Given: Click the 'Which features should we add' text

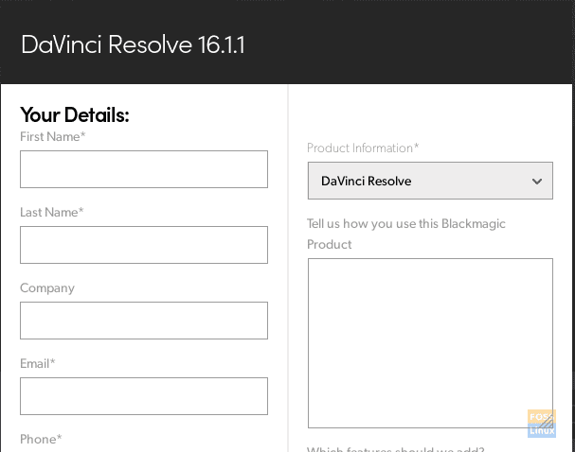Looking at the screenshot, I should tap(395, 449).
